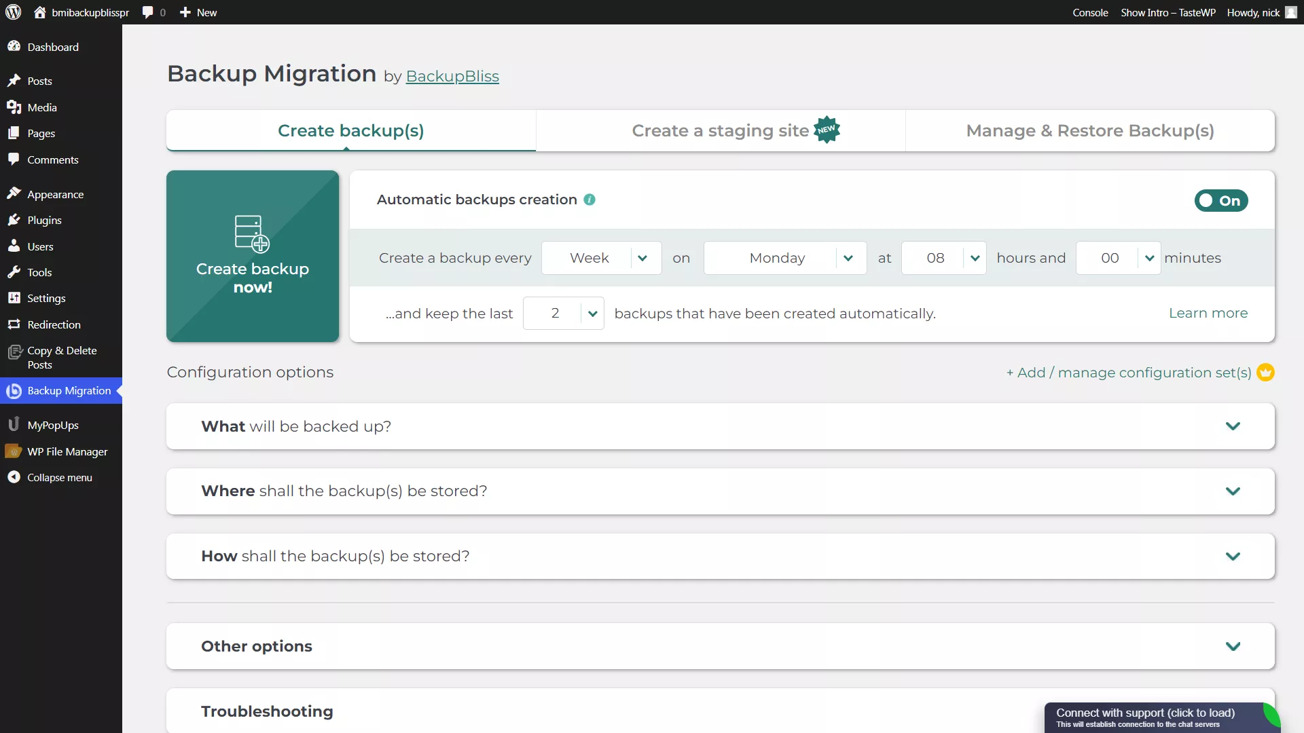The height and width of the screenshot is (733, 1304).
Task: Open the Copy & Delete Posts icon
Action: click(14, 352)
